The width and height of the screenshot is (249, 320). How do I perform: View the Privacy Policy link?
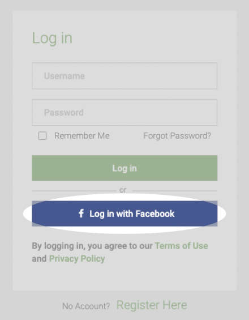[x=77, y=259]
